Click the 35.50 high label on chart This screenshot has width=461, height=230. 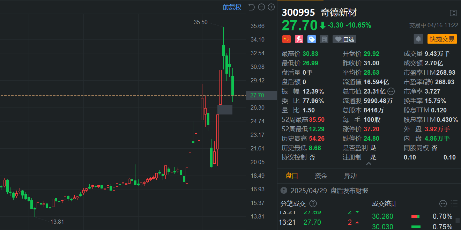click(201, 22)
